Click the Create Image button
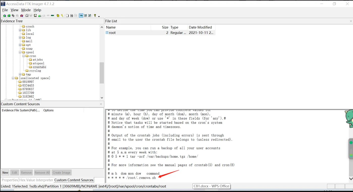The height and width of the screenshot is (192, 353). [x=62, y=173]
